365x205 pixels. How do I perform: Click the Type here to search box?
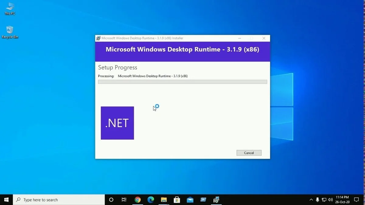pyautogui.click(x=59, y=200)
